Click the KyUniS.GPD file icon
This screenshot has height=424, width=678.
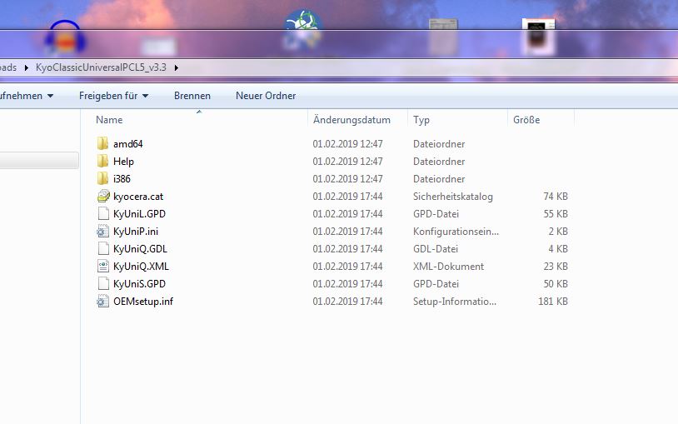point(103,284)
